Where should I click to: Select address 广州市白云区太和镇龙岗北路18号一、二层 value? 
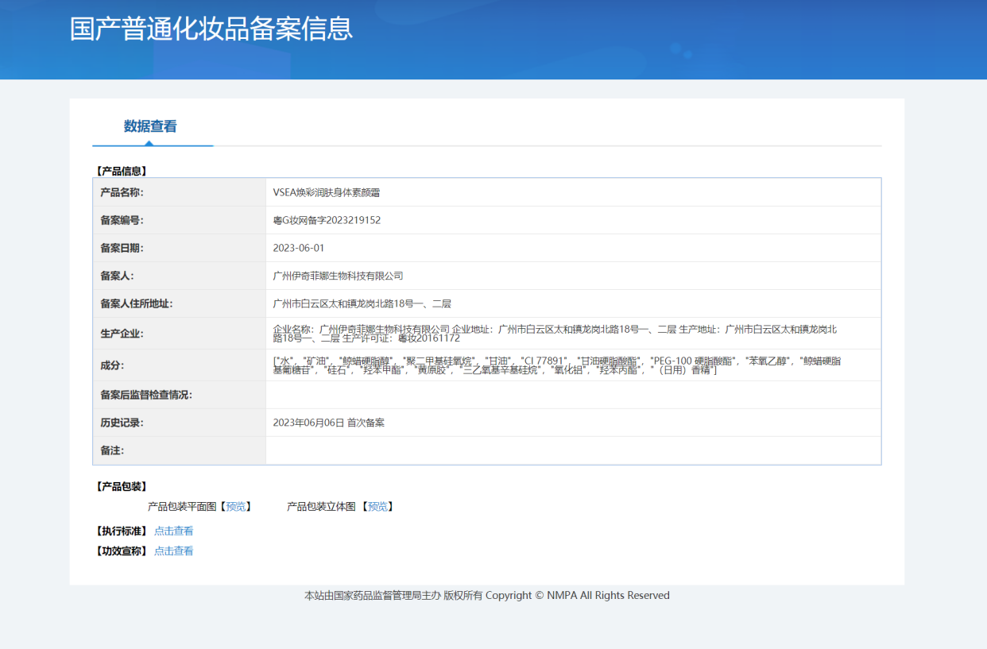(362, 303)
